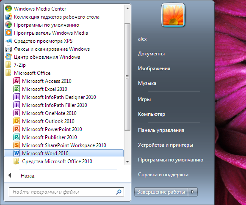The image size is (246, 205).
Task: Open Изображения from the right pane
Action: (x=154, y=68)
